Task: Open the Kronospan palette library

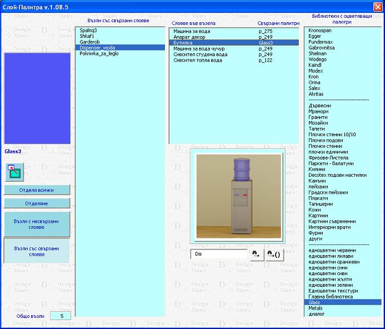Action: point(320,30)
